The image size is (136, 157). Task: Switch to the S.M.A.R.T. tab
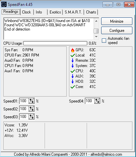click(x=73, y=12)
